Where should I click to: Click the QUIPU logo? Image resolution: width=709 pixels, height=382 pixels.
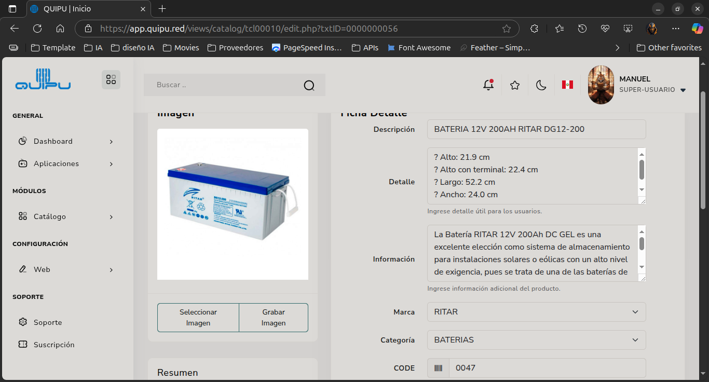coord(43,79)
